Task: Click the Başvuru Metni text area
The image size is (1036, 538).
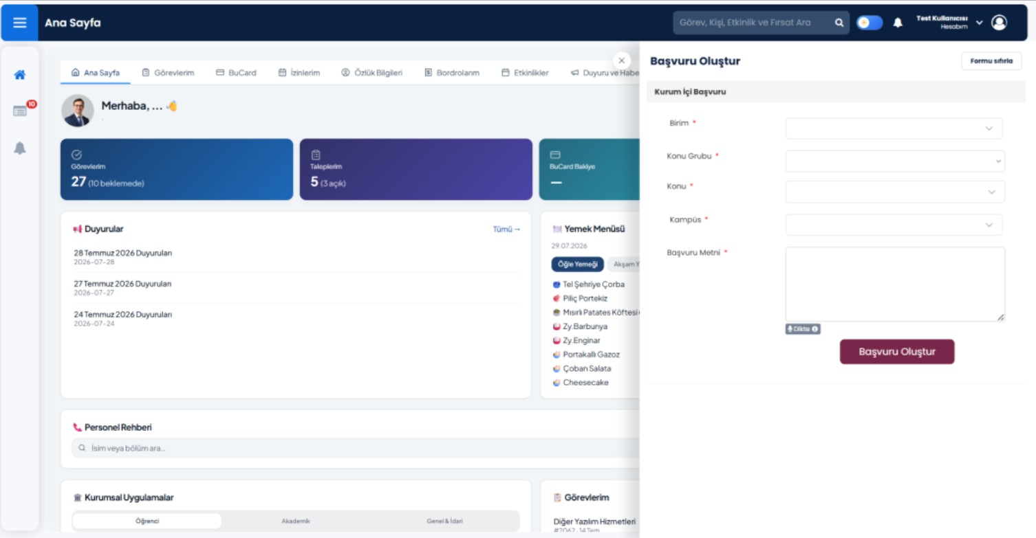Action: click(x=895, y=284)
